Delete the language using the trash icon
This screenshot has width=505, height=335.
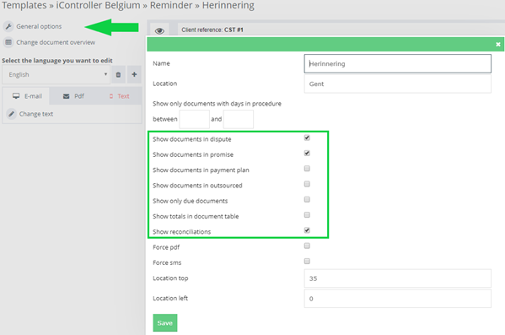[118, 74]
